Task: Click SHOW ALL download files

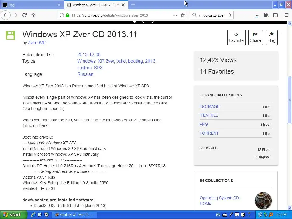Action: (x=208, y=148)
